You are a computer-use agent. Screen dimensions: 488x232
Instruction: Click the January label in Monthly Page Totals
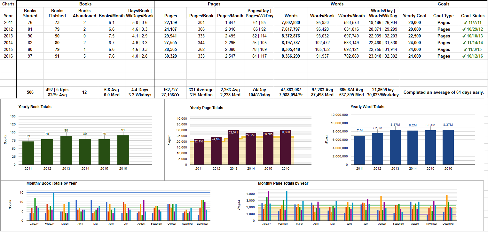pos(266,224)
